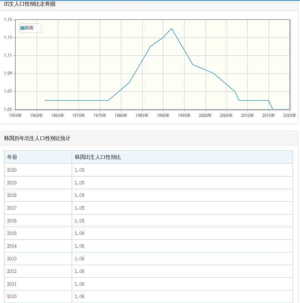The image size is (300, 303).
Task: Click the 2010 year cell at the bottom
Action: point(11,297)
